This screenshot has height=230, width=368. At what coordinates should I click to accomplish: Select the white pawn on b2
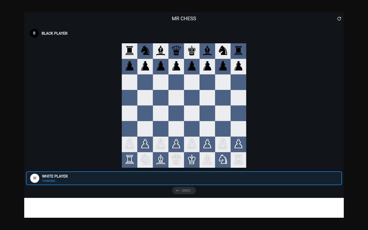[x=145, y=144]
